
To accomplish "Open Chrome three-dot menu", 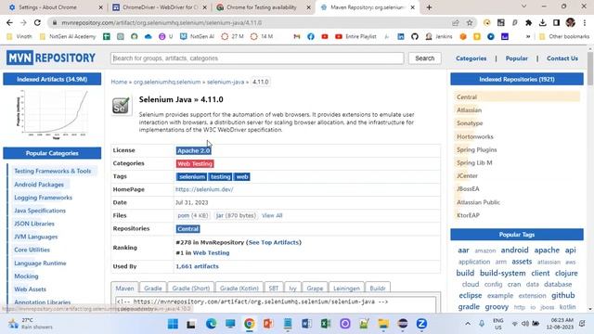I will 585,22.
